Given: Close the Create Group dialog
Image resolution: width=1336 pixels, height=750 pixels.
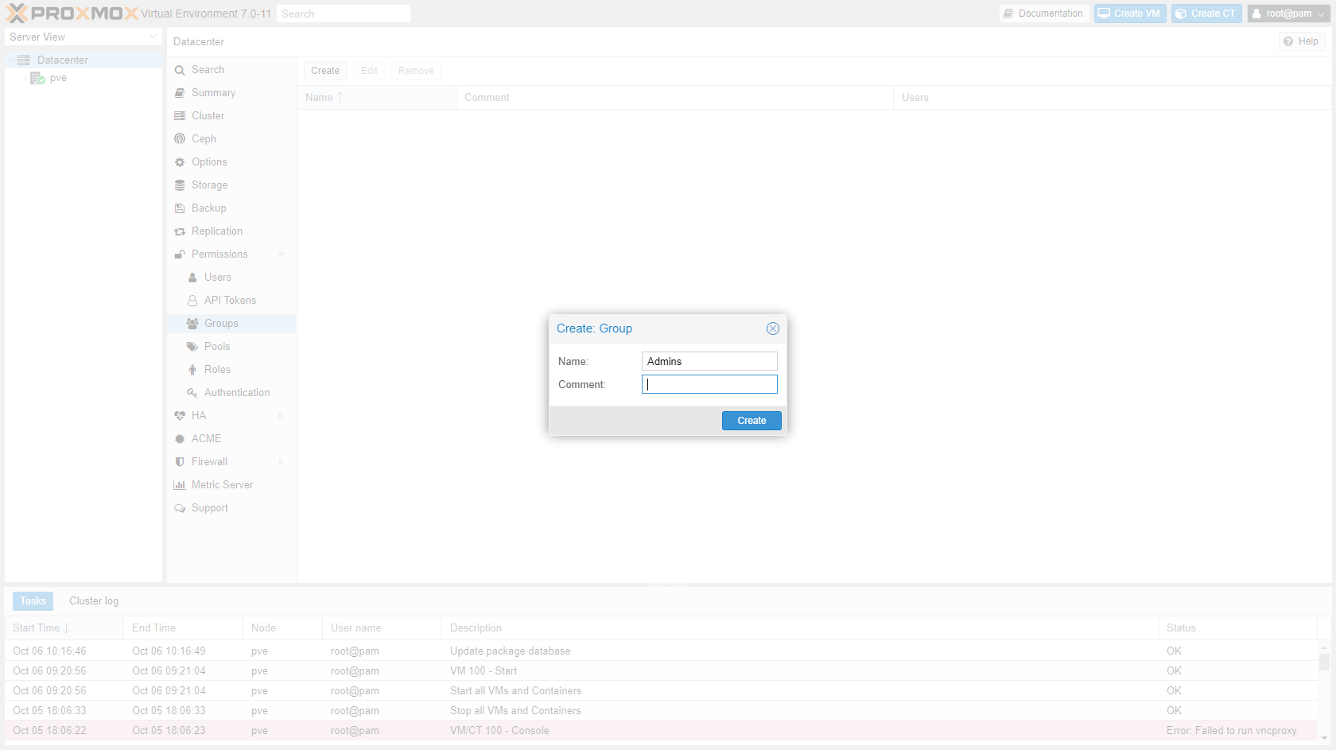Looking at the screenshot, I should (773, 328).
